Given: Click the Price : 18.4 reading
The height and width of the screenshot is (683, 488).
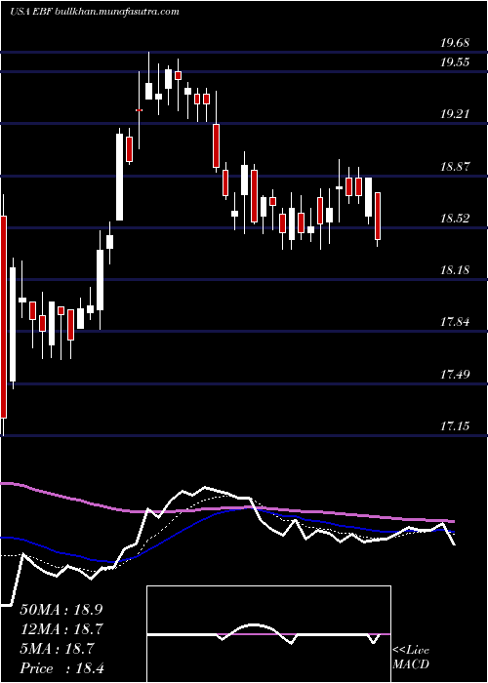Looking at the screenshot, I should [61, 668].
